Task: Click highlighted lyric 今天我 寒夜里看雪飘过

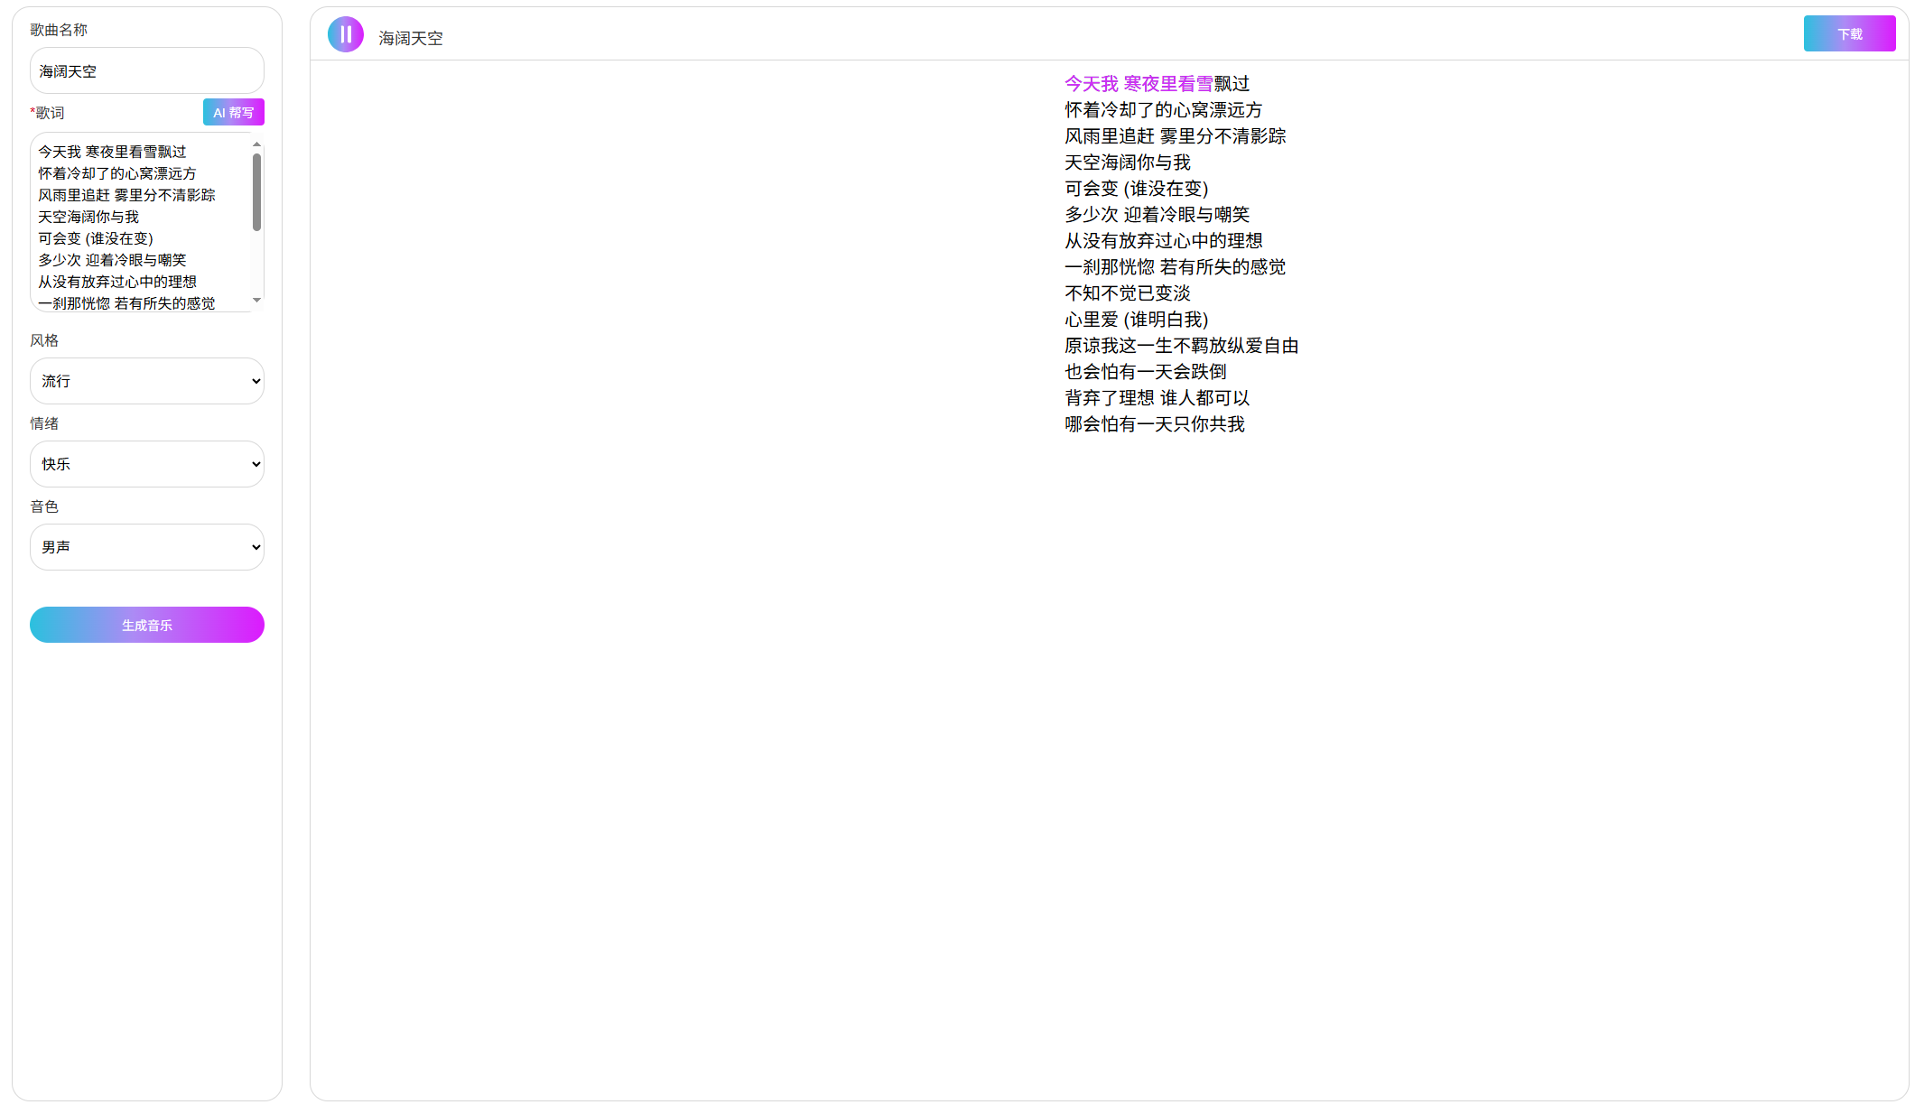Action: [1157, 84]
